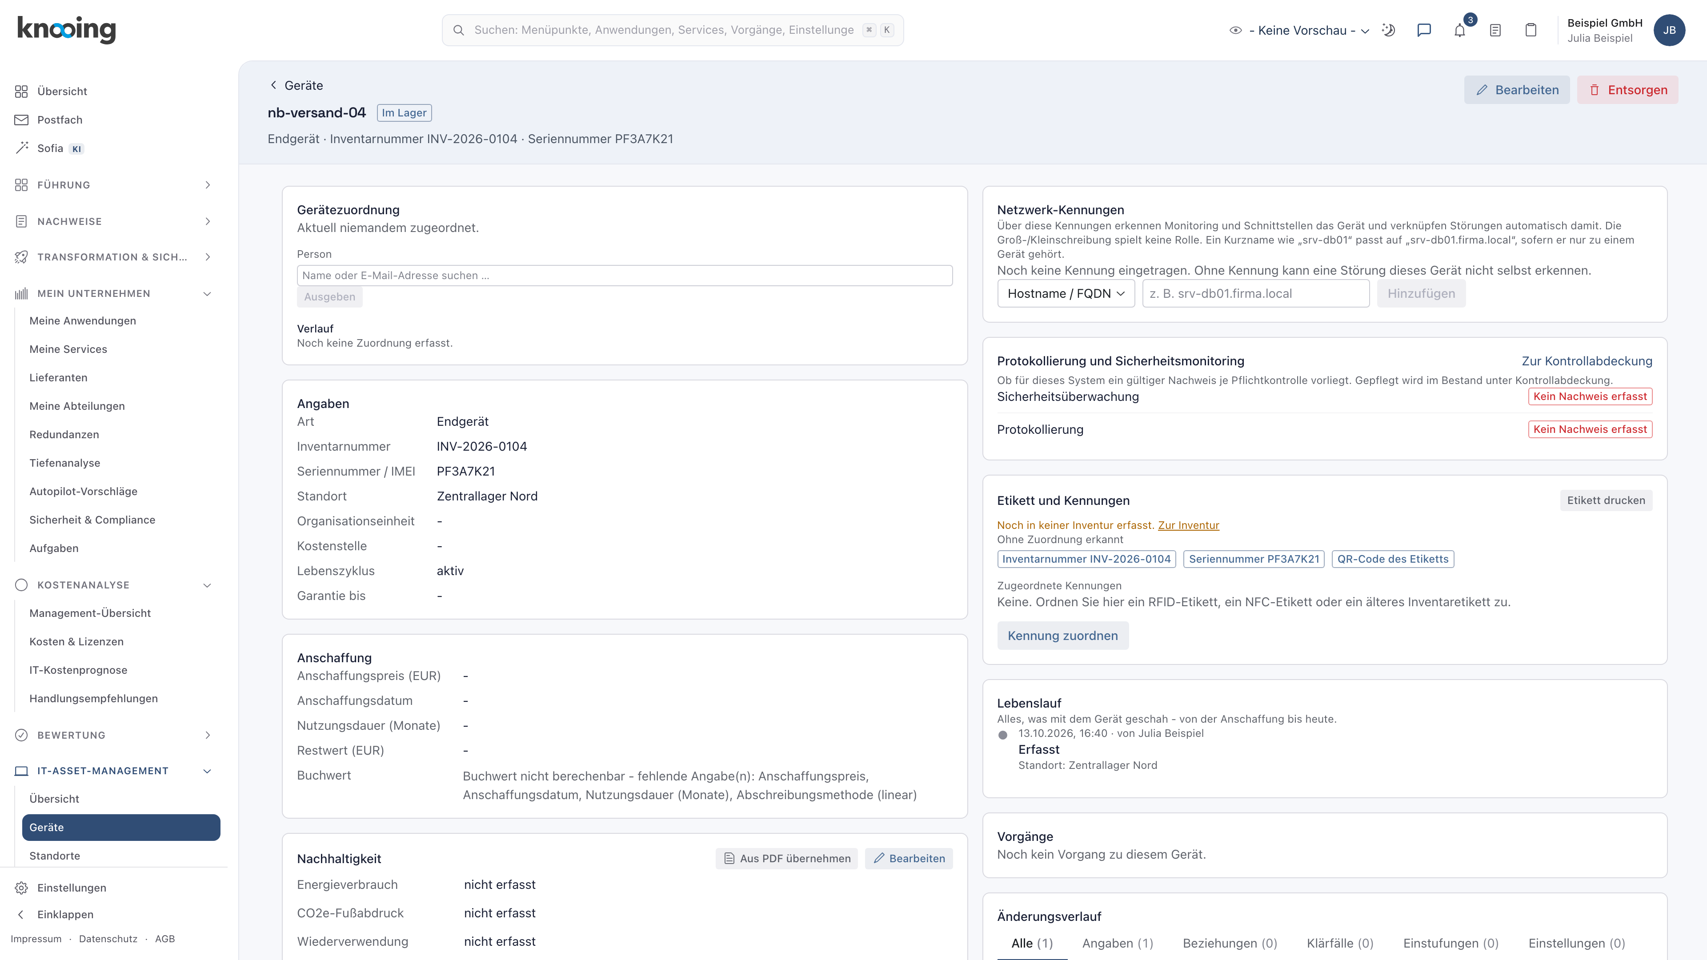Open Standorte in the sidebar
Image resolution: width=1707 pixels, height=960 pixels.
(54, 855)
